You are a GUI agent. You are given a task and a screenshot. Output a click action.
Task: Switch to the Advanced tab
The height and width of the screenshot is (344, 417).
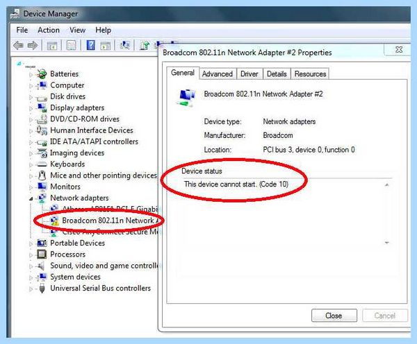click(218, 74)
